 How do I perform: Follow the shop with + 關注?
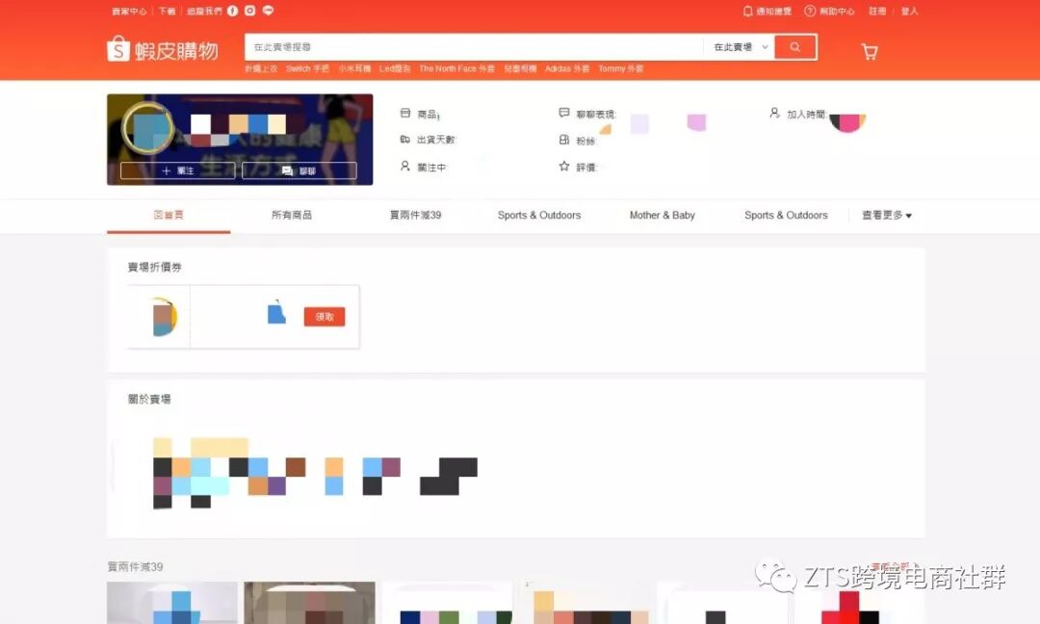(178, 170)
